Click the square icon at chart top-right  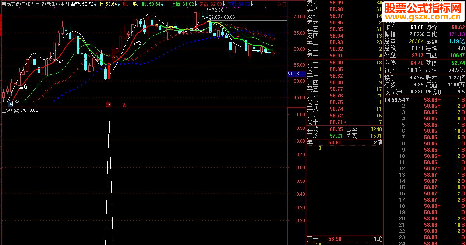[284, 4]
